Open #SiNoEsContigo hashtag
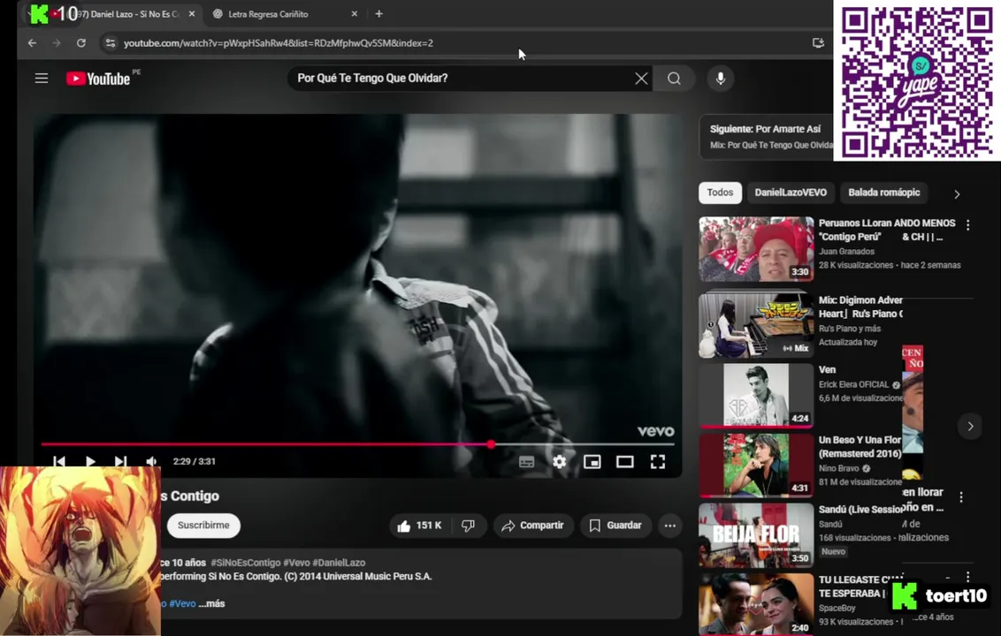The width and height of the screenshot is (1001, 636). (x=245, y=563)
